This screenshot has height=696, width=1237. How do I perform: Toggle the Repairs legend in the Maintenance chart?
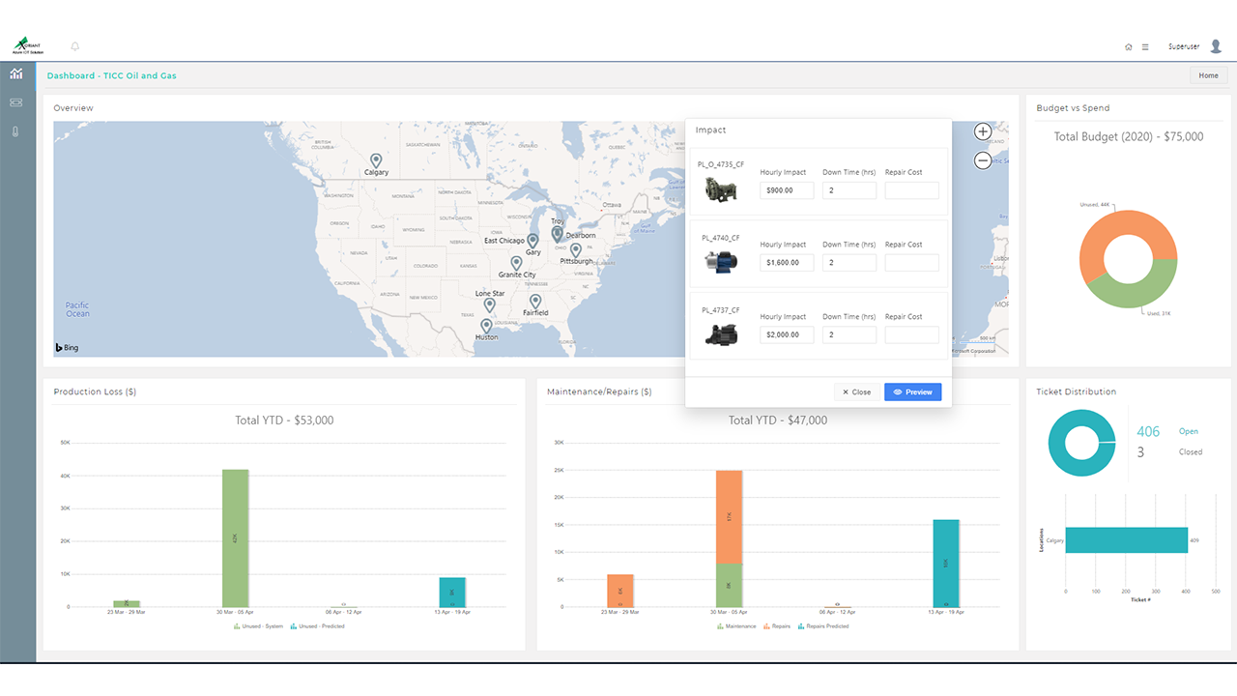point(777,626)
